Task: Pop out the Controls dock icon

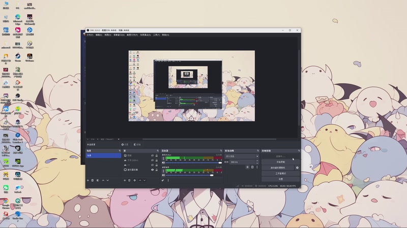Action: click(x=299, y=150)
